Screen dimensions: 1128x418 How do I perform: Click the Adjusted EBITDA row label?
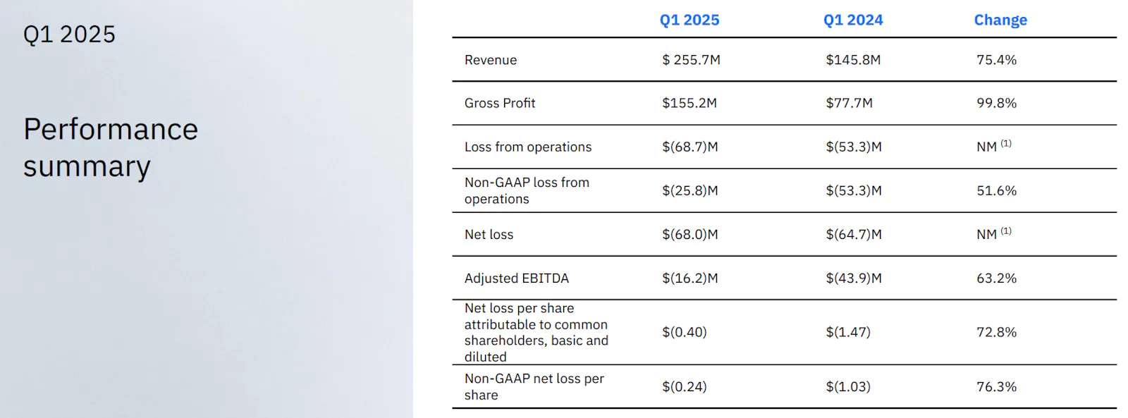point(516,278)
